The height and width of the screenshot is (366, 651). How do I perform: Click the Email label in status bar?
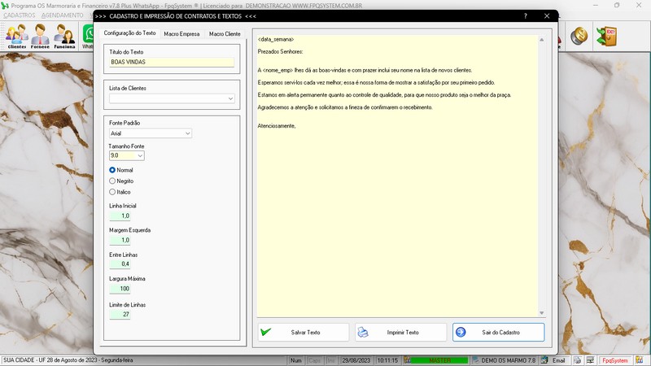point(558,360)
